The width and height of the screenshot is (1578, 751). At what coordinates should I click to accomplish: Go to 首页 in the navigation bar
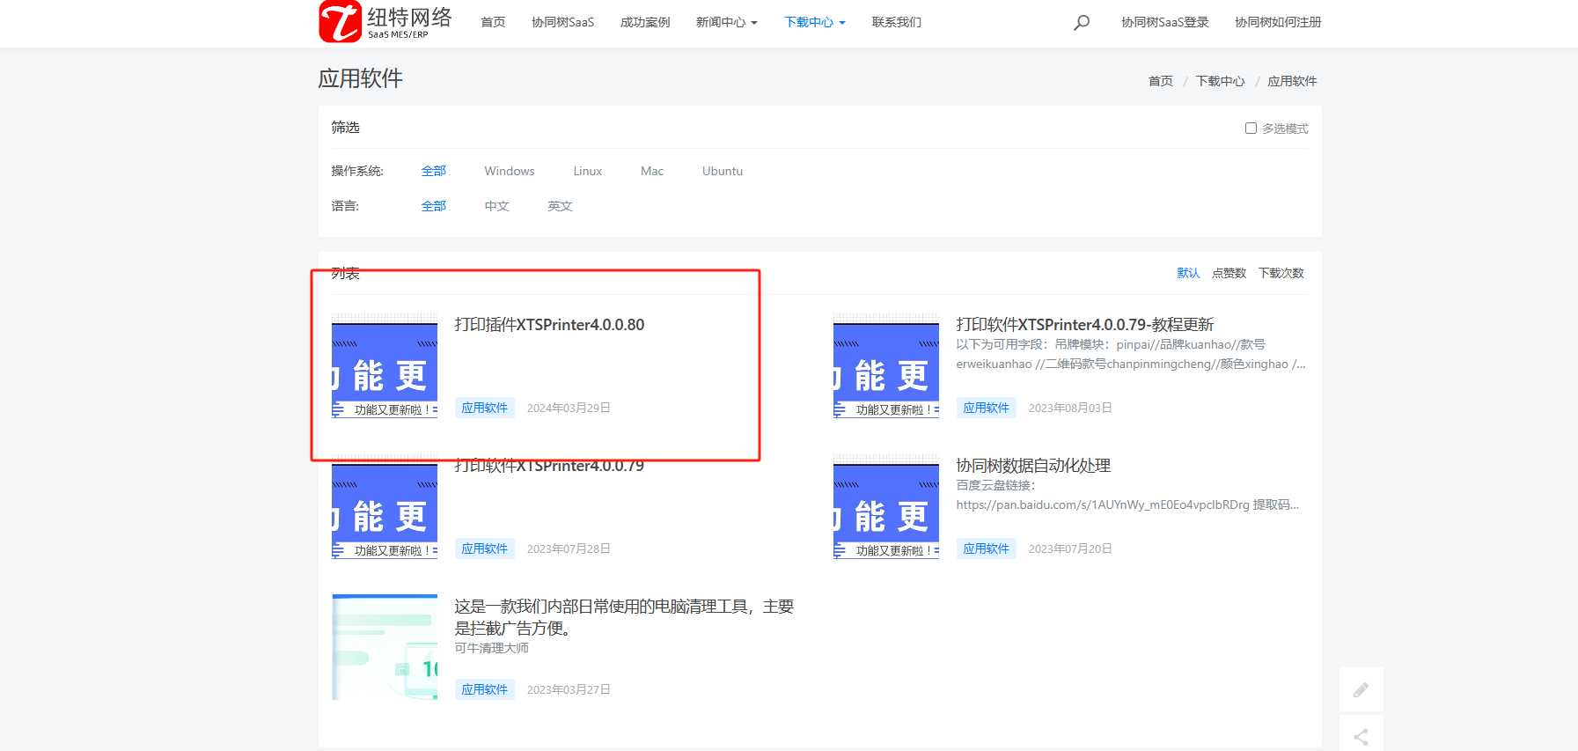[493, 22]
